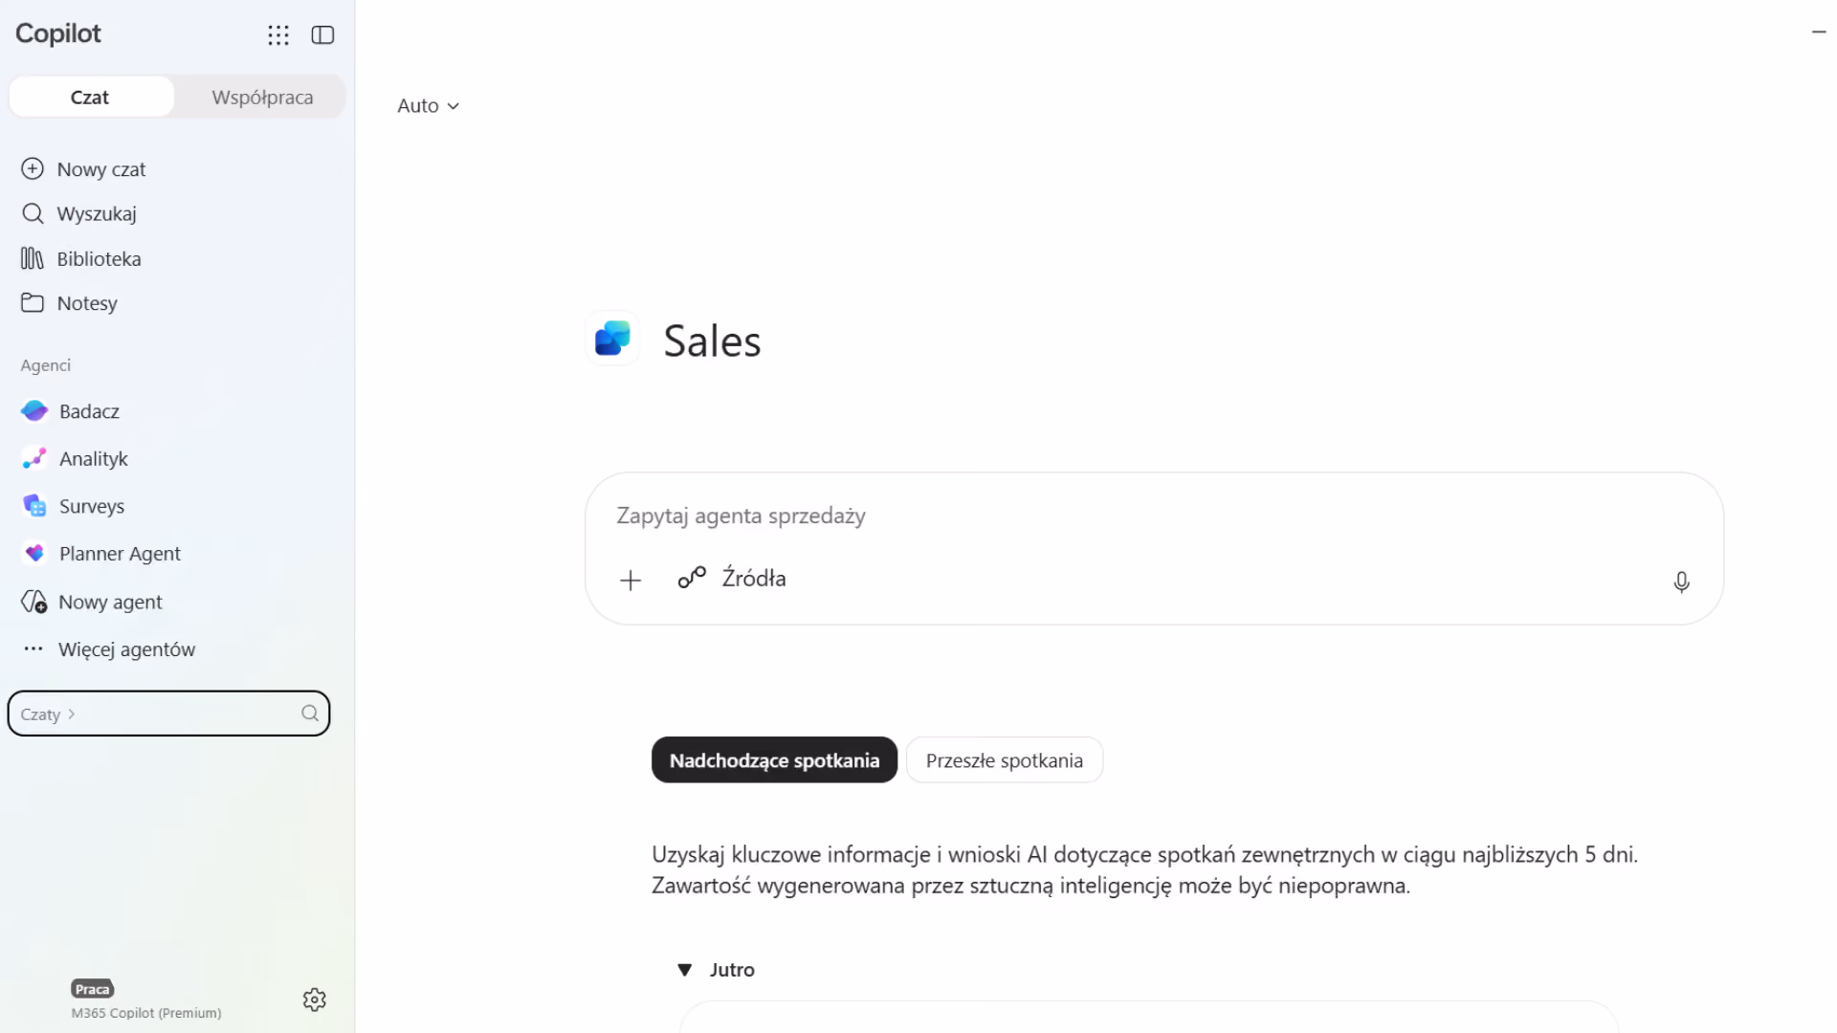The width and height of the screenshot is (1837, 1033).
Task: Switch to the Współpraca tab
Action: [262, 98]
